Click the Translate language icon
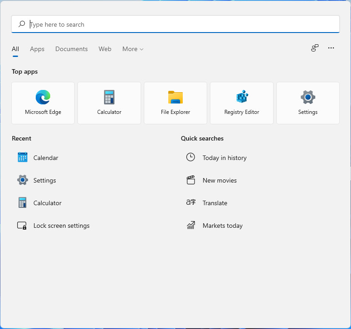The width and height of the screenshot is (351, 329). 191,202
